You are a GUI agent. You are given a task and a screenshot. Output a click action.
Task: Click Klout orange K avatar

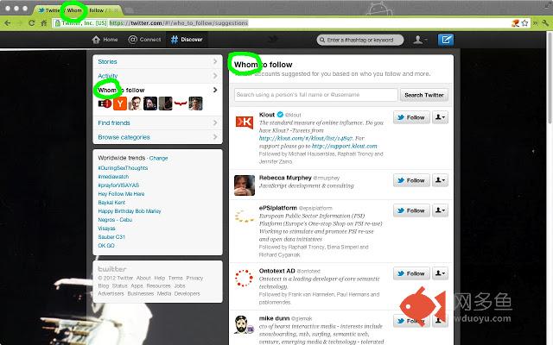coord(245,122)
